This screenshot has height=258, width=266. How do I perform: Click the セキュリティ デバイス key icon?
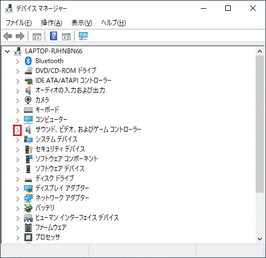[29, 149]
